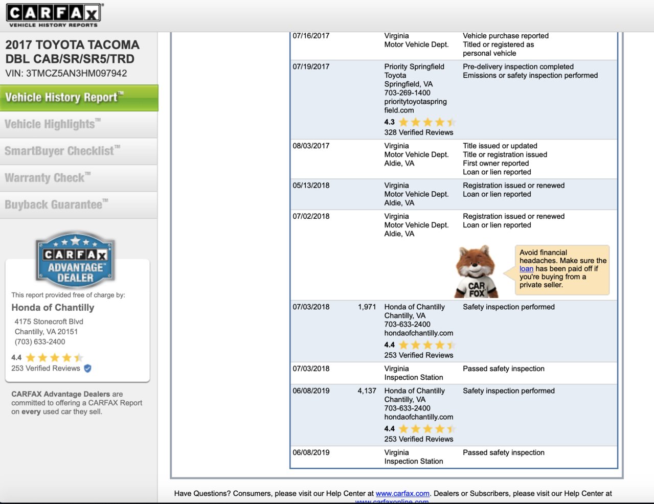Click the 4,137 mileage reading
Image resolution: width=654 pixels, height=504 pixels.
367,391
